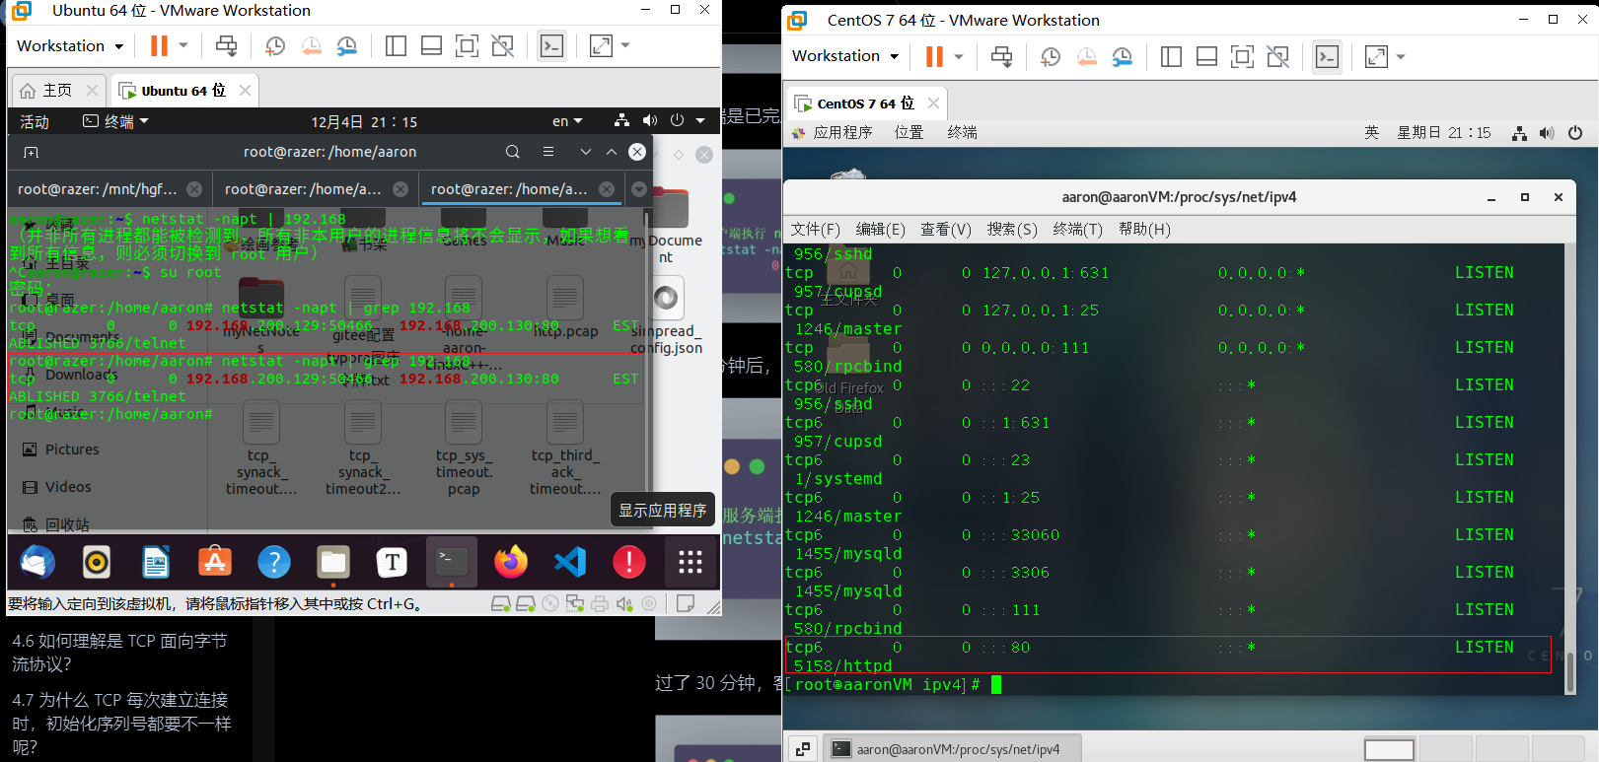Pause the Ubuntu virtual machine
1599x762 pixels.
(x=158, y=45)
